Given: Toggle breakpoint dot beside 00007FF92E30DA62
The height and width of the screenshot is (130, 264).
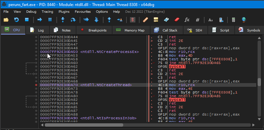Looking at the screenshot, I should point(36,66).
